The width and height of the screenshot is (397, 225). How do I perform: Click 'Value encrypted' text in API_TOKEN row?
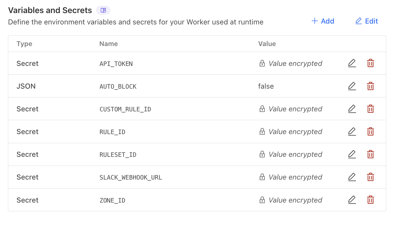[x=295, y=63]
